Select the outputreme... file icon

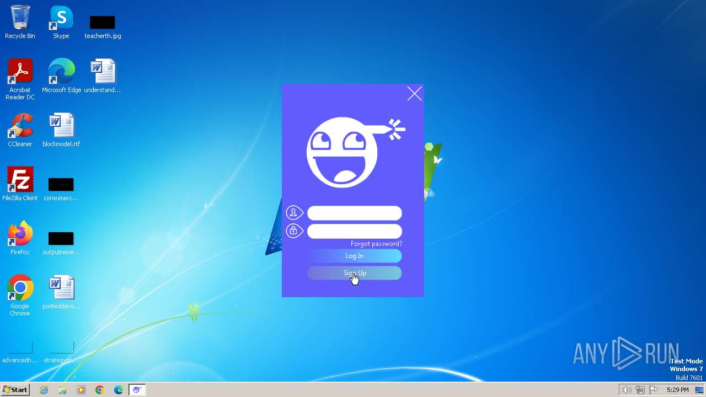tap(61, 243)
